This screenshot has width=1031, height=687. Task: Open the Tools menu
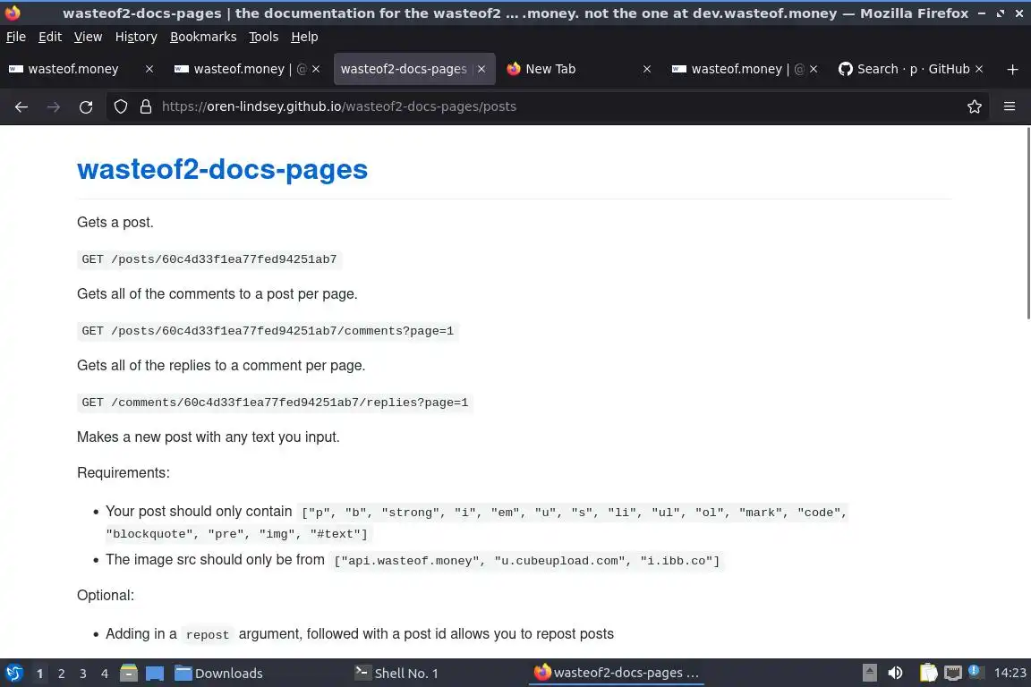click(264, 37)
